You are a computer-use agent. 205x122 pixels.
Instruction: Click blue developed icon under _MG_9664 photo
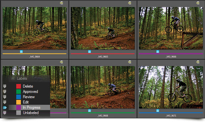click(21, 52)
